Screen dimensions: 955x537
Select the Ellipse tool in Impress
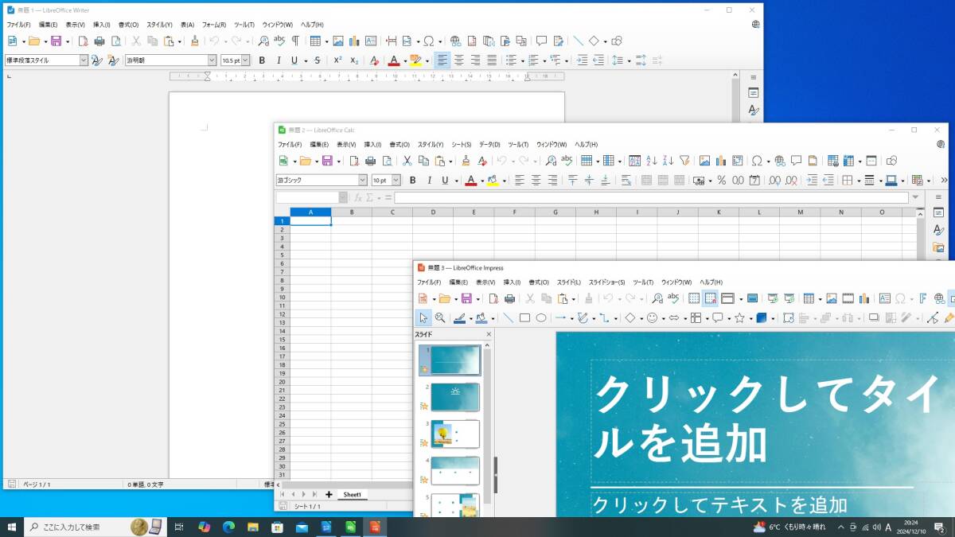(x=541, y=318)
